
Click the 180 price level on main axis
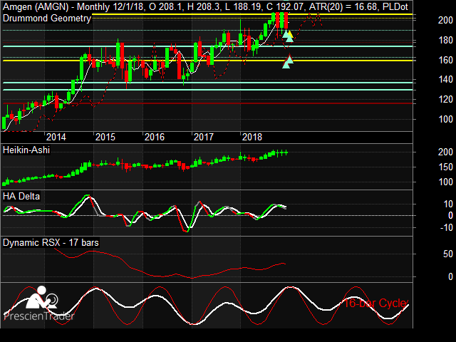pos(445,40)
